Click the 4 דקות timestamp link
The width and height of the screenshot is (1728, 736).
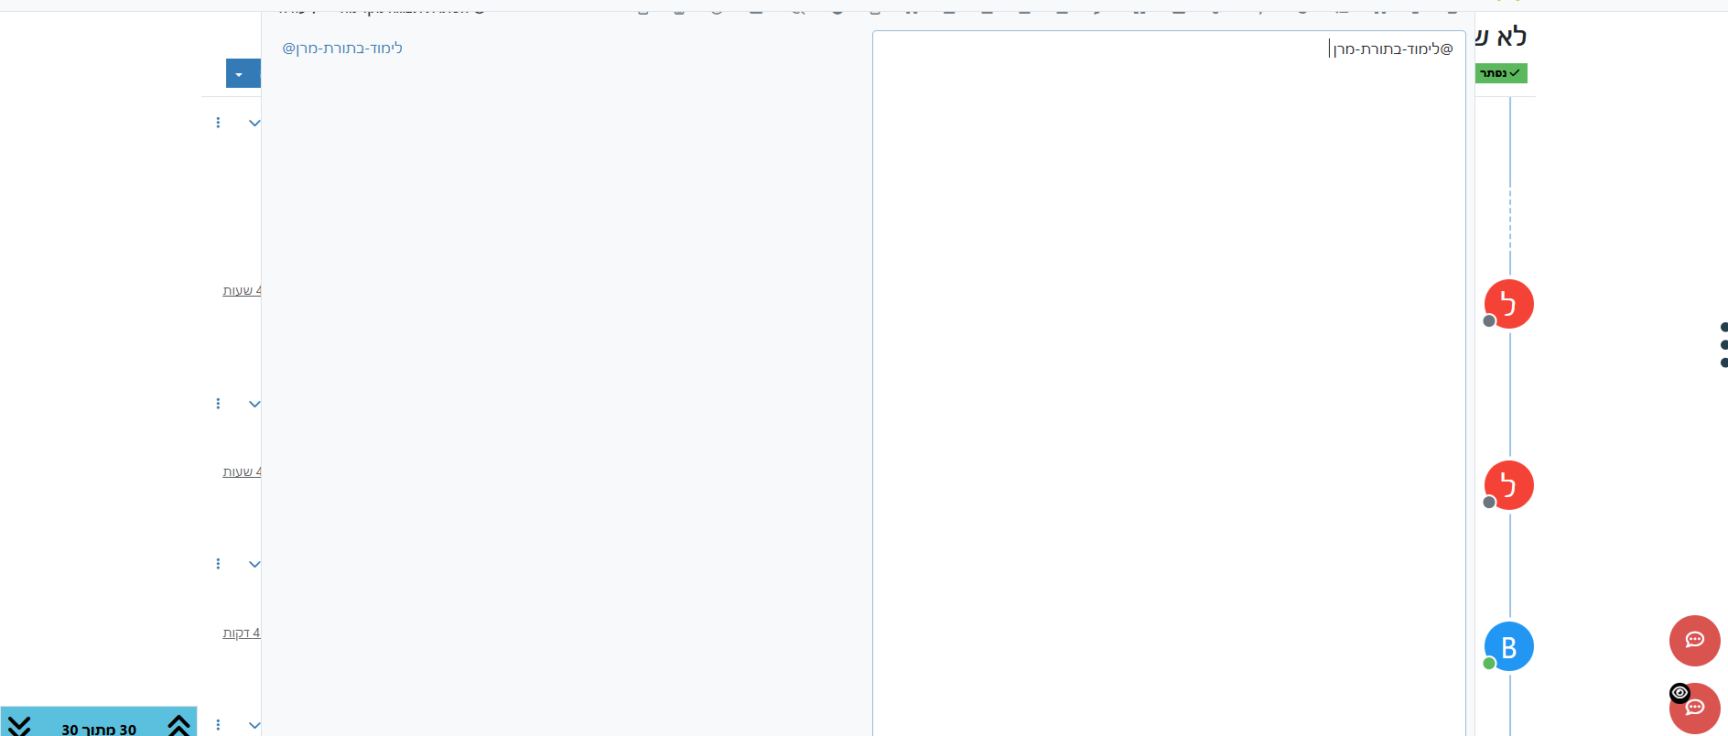click(242, 633)
